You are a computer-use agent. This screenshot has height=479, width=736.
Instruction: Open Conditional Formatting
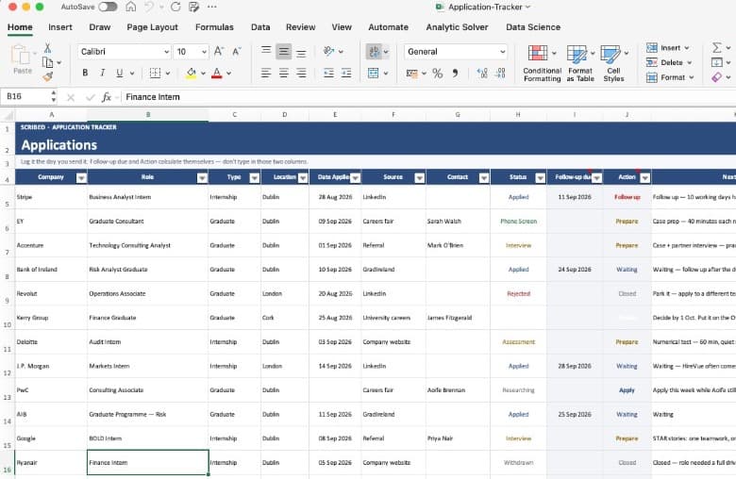coord(543,63)
